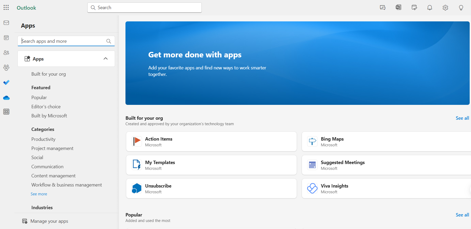Select Content management category
The image size is (471, 229).
click(x=53, y=176)
